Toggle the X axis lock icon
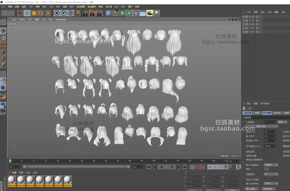The image size is (290, 191). [x=57, y=13]
